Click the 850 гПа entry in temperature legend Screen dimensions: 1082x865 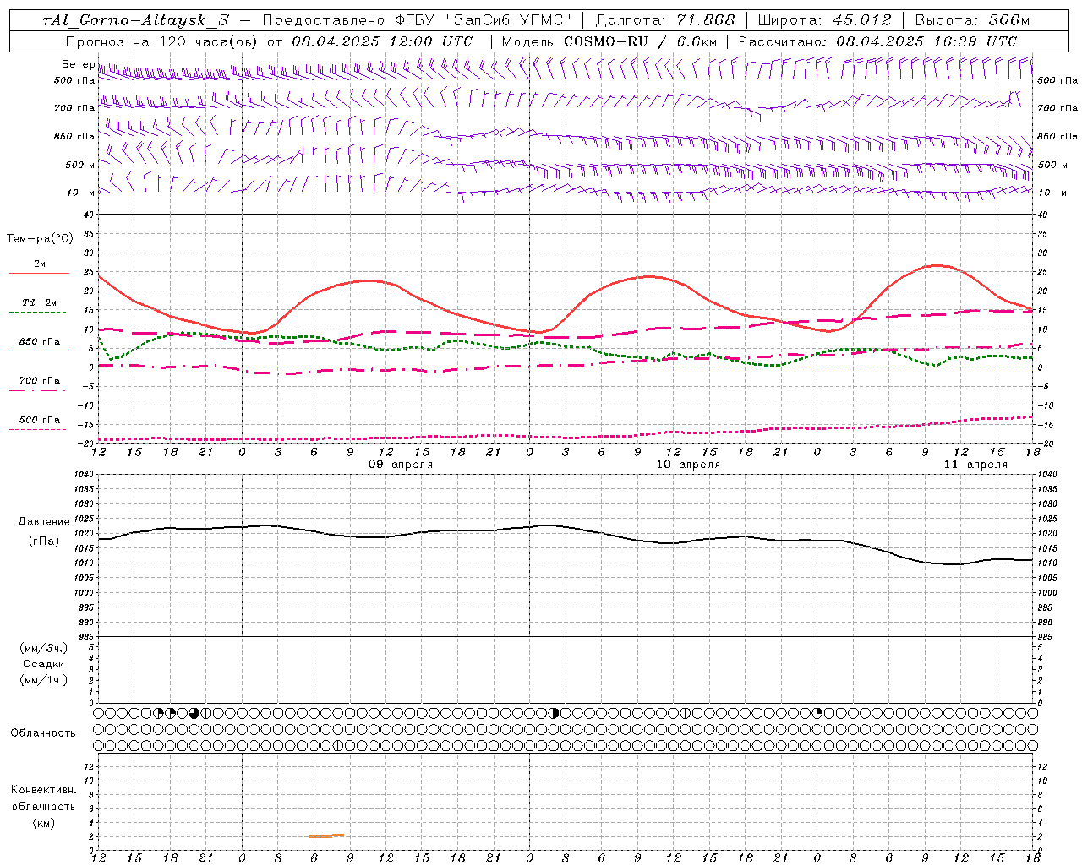pos(40,342)
